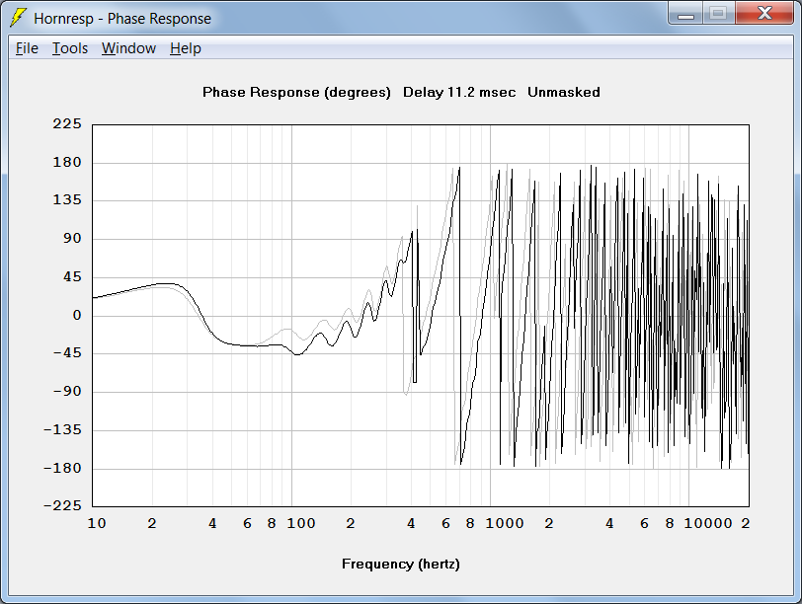Minimize the Hornresp window

pyautogui.click(x=685, y=14)
